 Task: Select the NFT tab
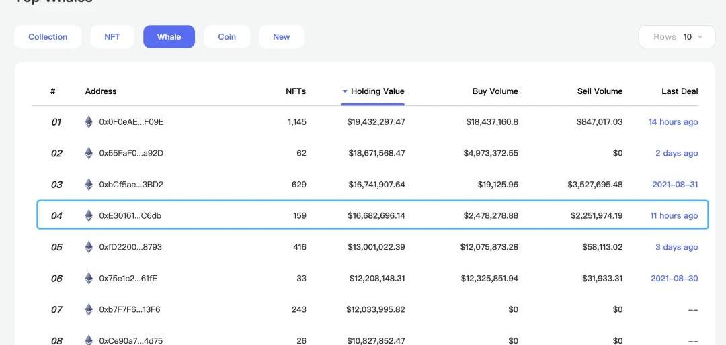(112, 37)
